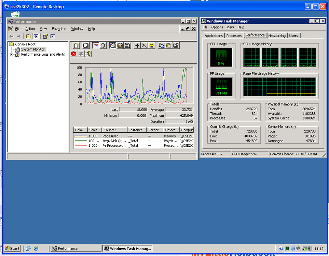Select the green Avg. Disk Queue row

tap(134, 141)
